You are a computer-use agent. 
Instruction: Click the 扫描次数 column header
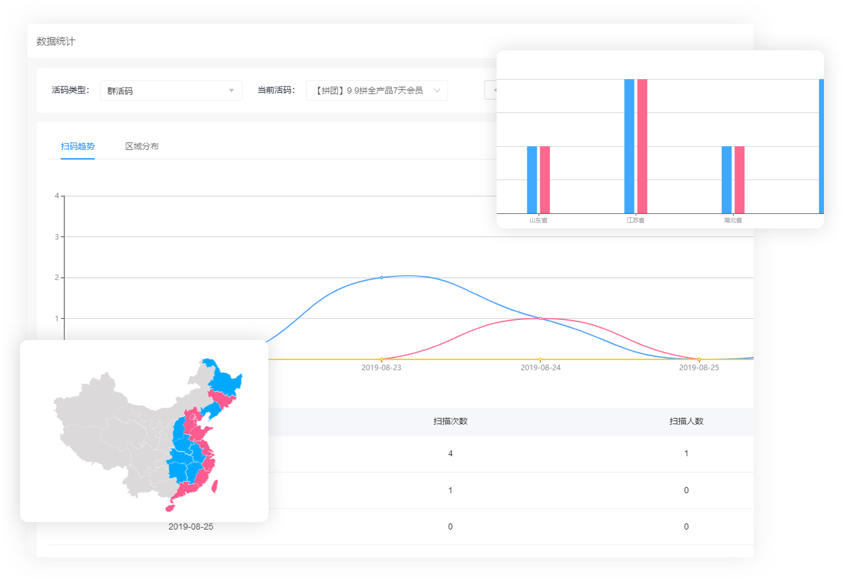point(450,421)
